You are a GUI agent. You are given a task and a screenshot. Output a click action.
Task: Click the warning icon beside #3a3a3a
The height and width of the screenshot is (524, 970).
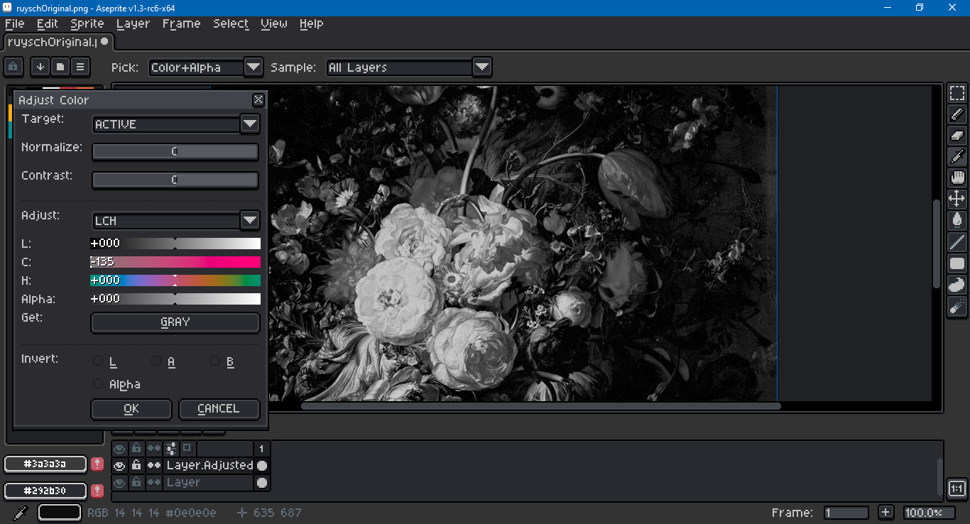(x=97, y=464)
